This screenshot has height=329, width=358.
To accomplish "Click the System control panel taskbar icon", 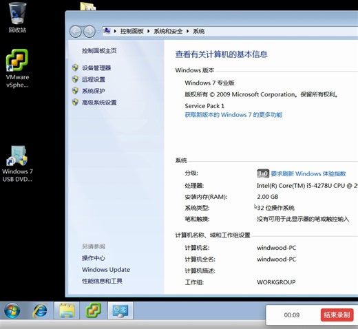I will point(120,310).
